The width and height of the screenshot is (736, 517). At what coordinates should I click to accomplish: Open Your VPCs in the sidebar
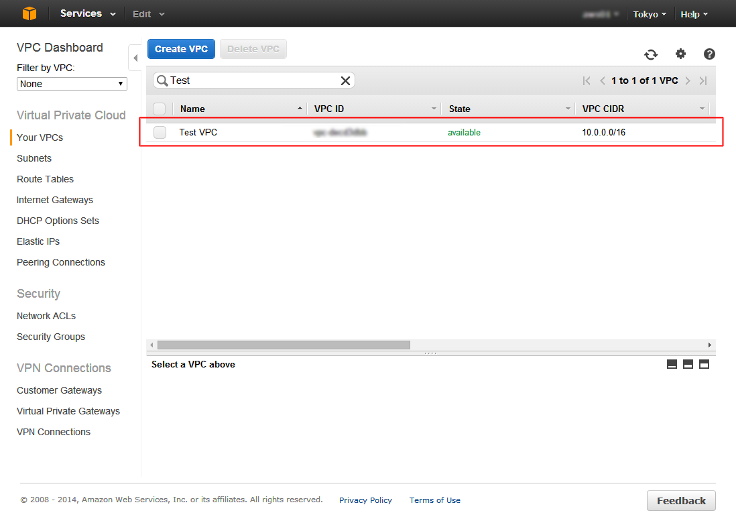tap(40, 137)
